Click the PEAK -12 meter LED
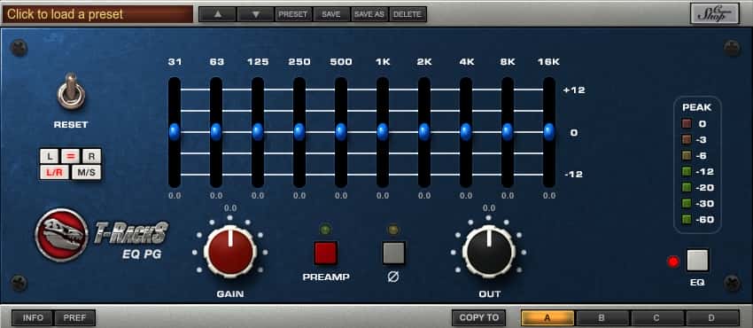The height and width of the screenshot is (328, 753). click(687, 171)
